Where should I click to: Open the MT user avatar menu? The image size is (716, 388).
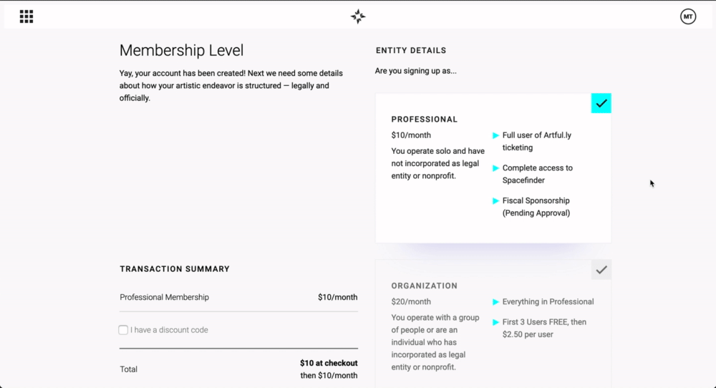[687, 16]
